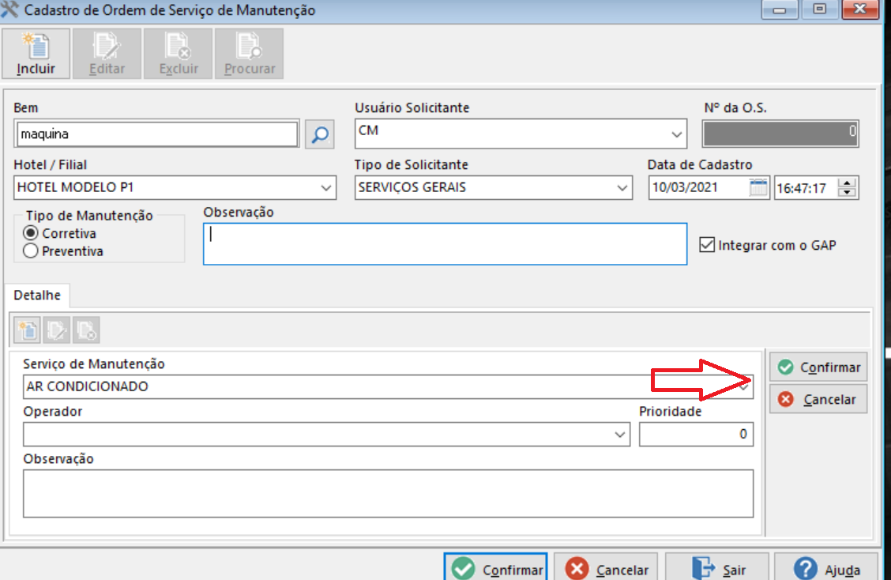The image size is (891, 580).
Task: Click the Bem input field
Action: 157,134
